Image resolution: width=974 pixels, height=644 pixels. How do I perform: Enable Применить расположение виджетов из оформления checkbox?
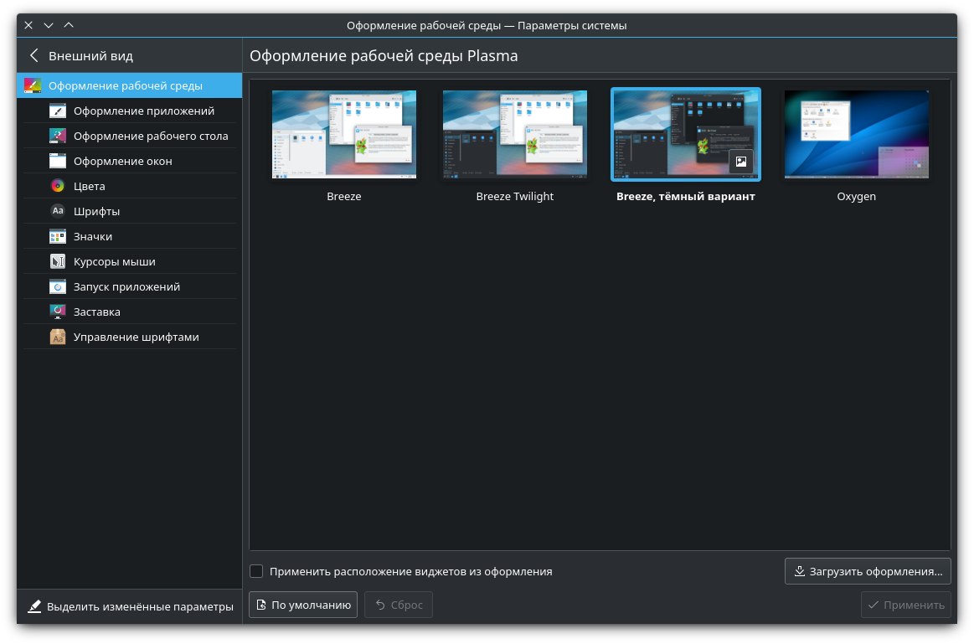[x=256, y=571]
